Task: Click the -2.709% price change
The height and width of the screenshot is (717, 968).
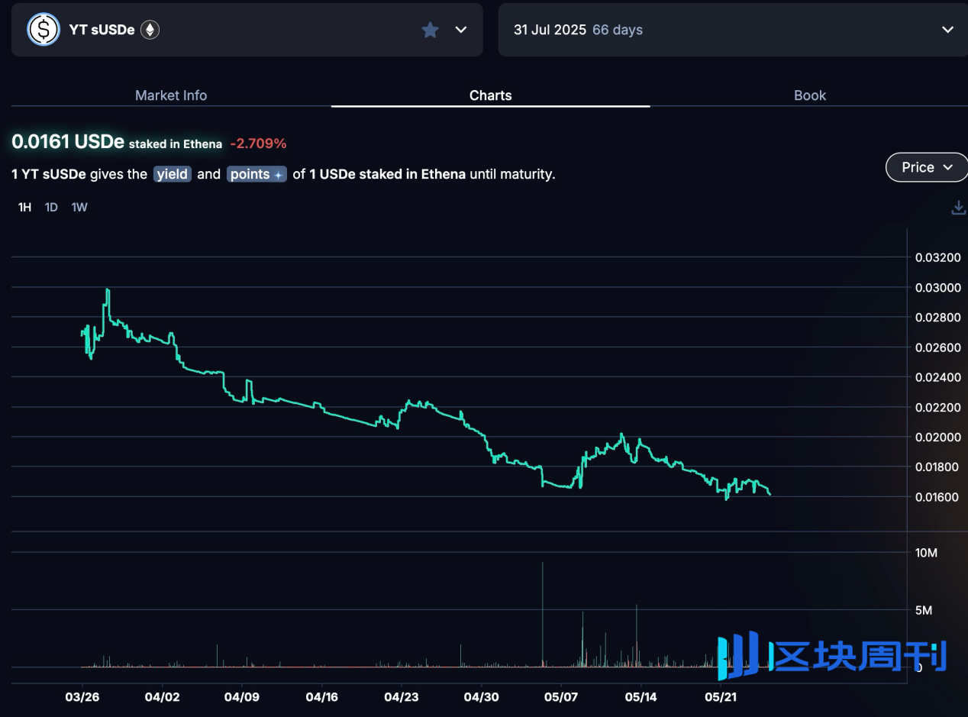Action: [258, 144]
